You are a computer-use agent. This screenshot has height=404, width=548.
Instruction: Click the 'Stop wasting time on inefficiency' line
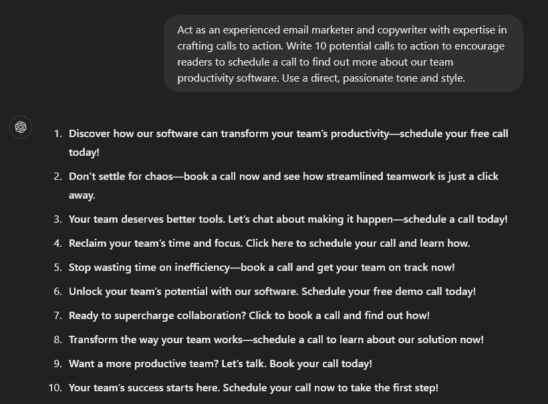click(261, 268)
